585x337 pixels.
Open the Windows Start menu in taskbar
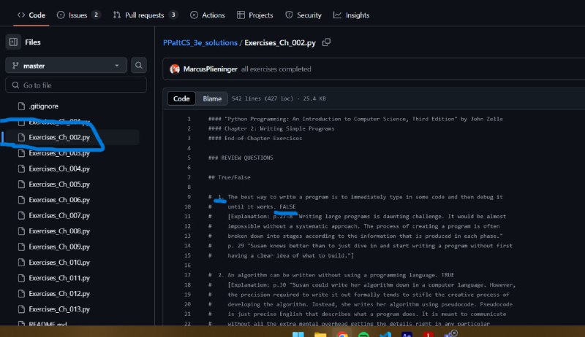[x=298, y=334]
